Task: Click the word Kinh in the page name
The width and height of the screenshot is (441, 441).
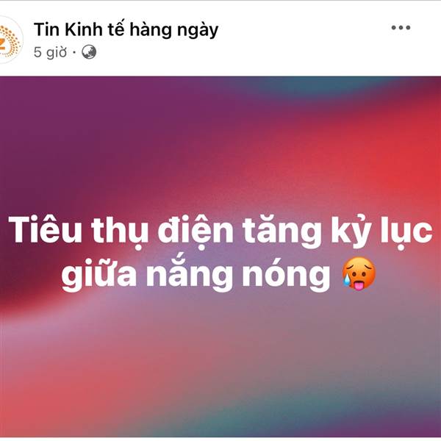Action: coord(84,29)
